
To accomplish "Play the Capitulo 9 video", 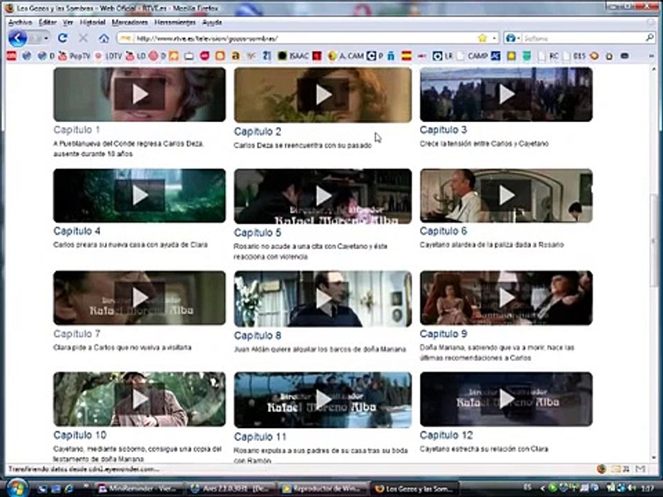I will coord(506,298).
